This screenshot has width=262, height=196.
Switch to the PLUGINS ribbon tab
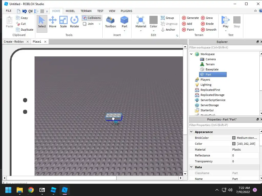pos(126,11)
